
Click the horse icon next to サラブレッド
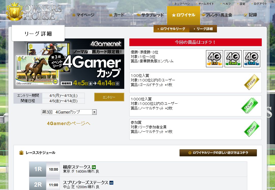139,15
